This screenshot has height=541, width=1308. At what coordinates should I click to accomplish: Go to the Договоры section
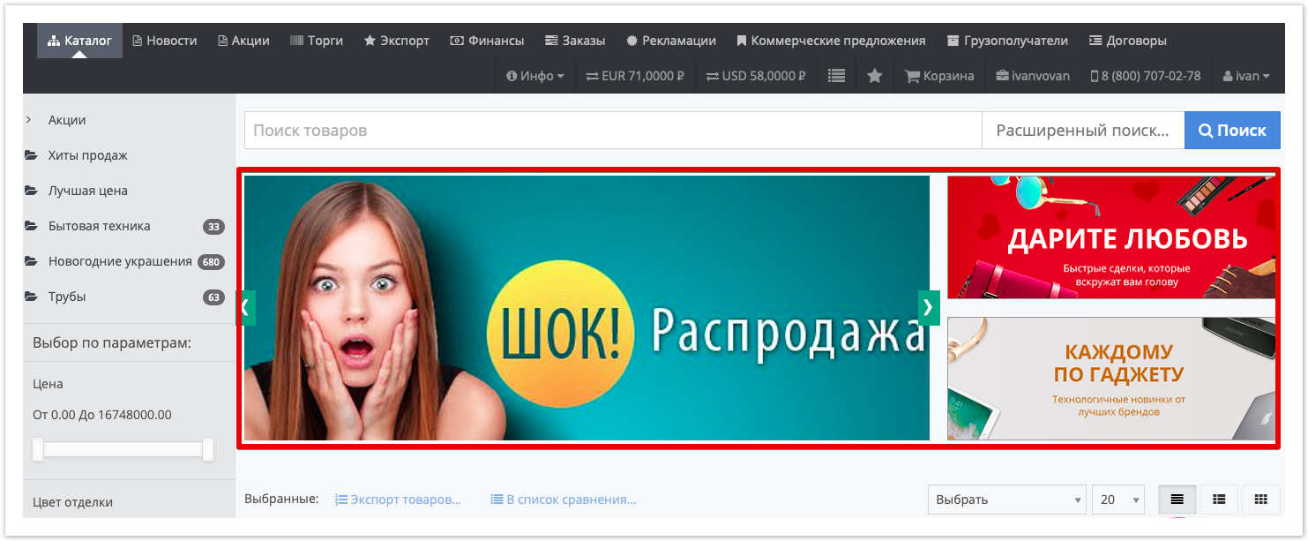pos(1127,41)
